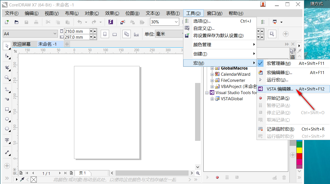Open the A4 page size dropdown
The image size is (330, 184).
[55, 34]
